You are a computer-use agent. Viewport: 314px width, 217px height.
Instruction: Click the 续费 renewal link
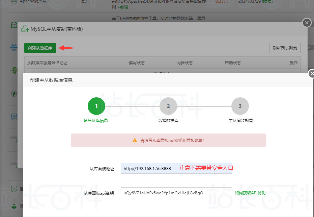point(266,1)
